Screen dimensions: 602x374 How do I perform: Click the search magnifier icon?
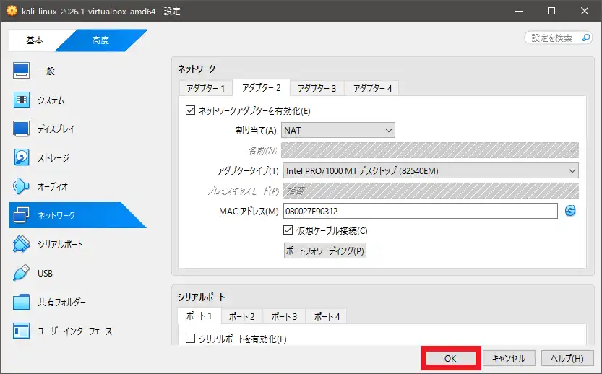[586, 38]
